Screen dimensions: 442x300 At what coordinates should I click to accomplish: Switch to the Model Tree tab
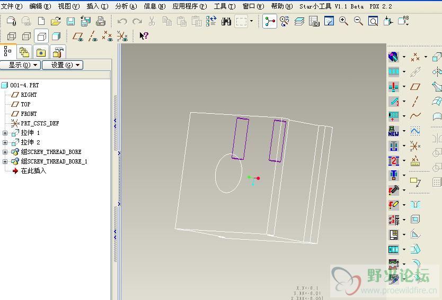(7, 51)
